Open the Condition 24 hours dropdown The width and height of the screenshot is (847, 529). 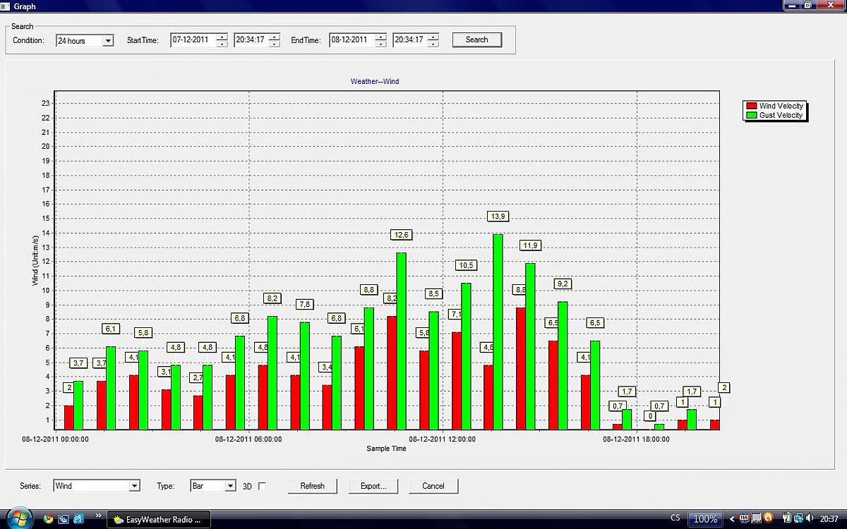[108, 41]
